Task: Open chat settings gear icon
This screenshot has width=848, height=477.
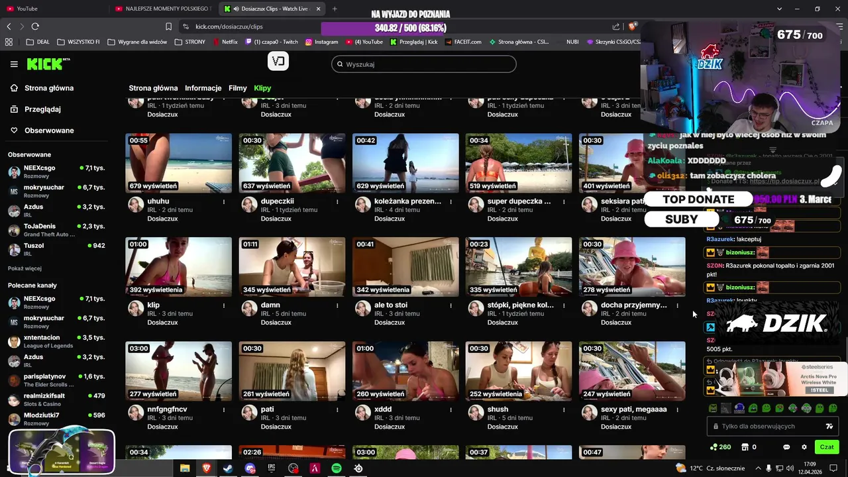Action: (x=804, y=447)
